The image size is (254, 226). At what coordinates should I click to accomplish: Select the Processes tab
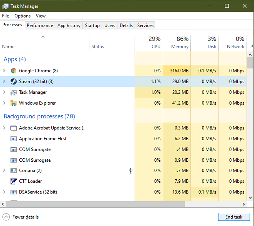[12, 25]
